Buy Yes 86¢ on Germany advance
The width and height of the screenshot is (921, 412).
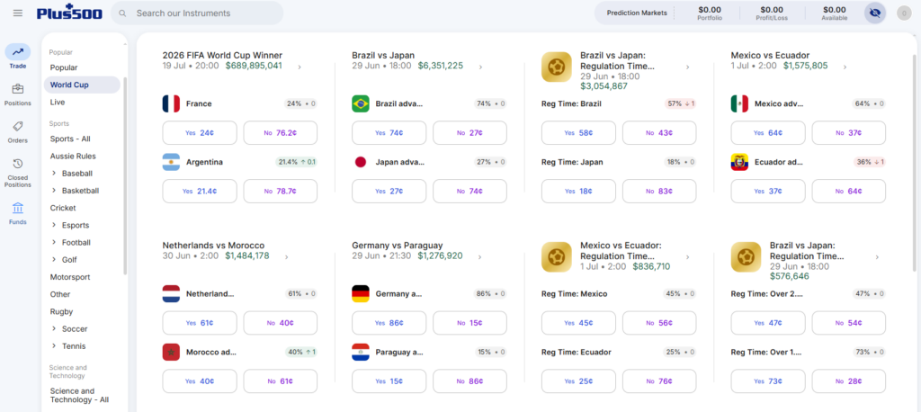tap(389, 323)
